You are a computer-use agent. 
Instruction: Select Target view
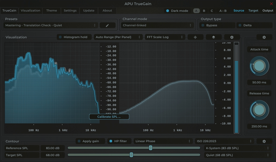coord(253,10)
